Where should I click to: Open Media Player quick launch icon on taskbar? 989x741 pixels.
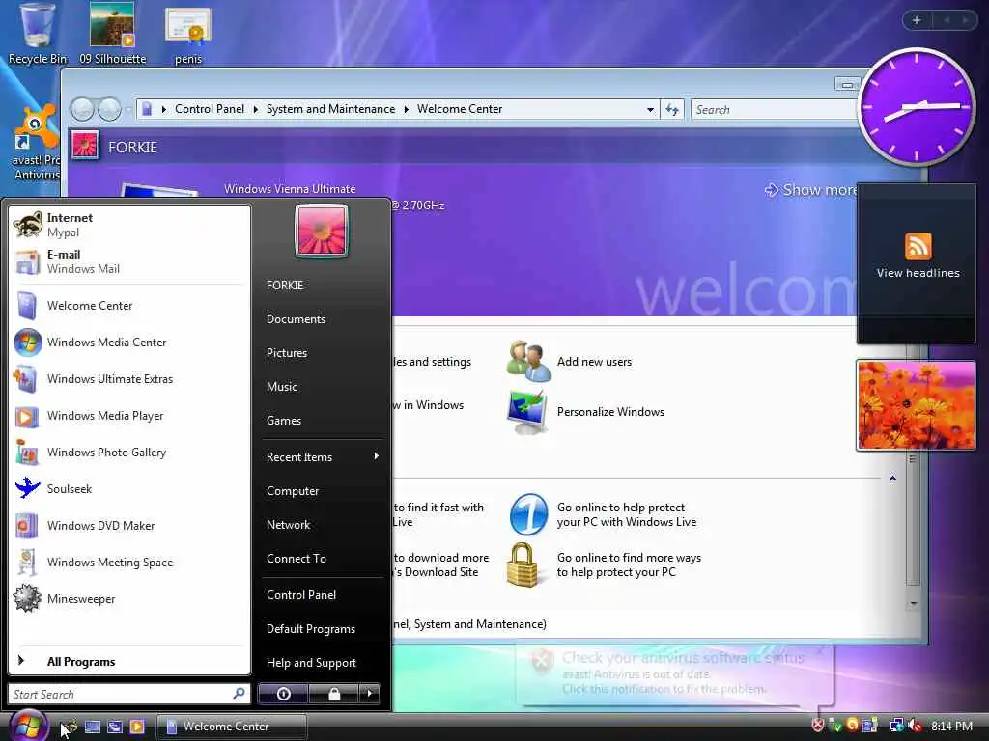(x=137, y=727)
